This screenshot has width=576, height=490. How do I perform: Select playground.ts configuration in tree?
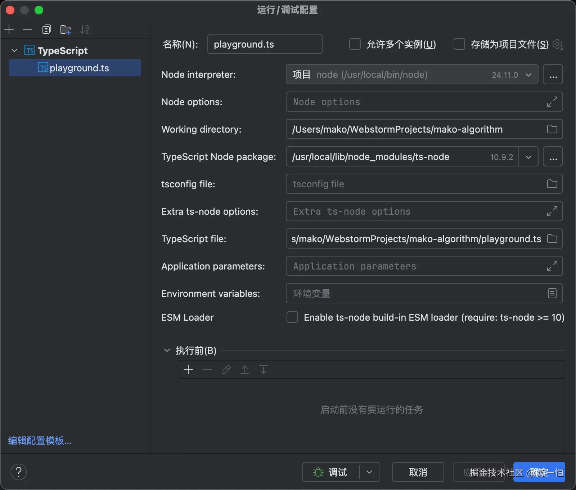[75, 68]
